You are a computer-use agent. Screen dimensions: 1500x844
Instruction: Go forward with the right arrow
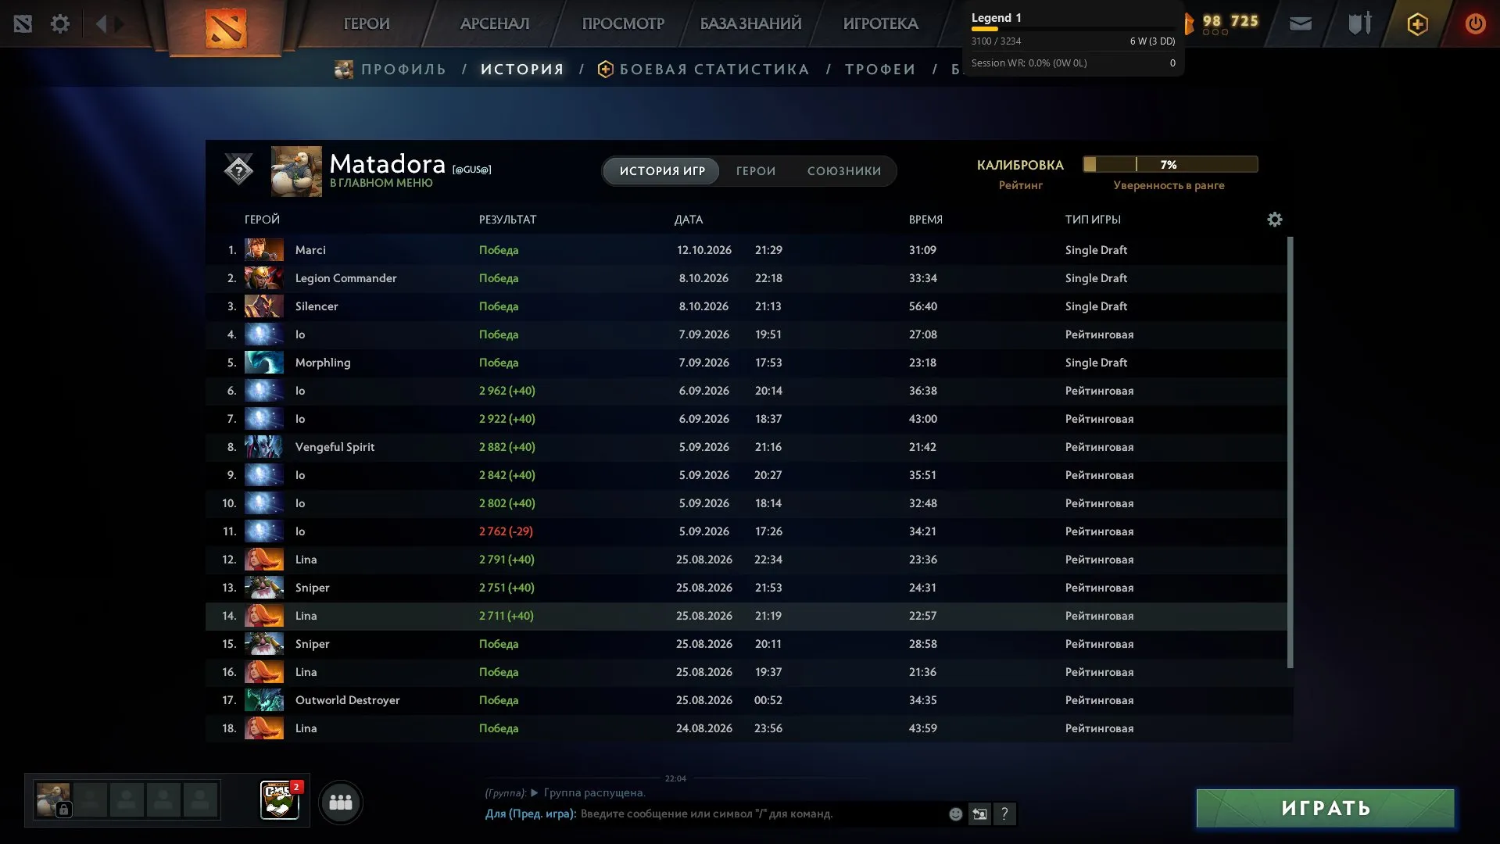pos(119,23)
